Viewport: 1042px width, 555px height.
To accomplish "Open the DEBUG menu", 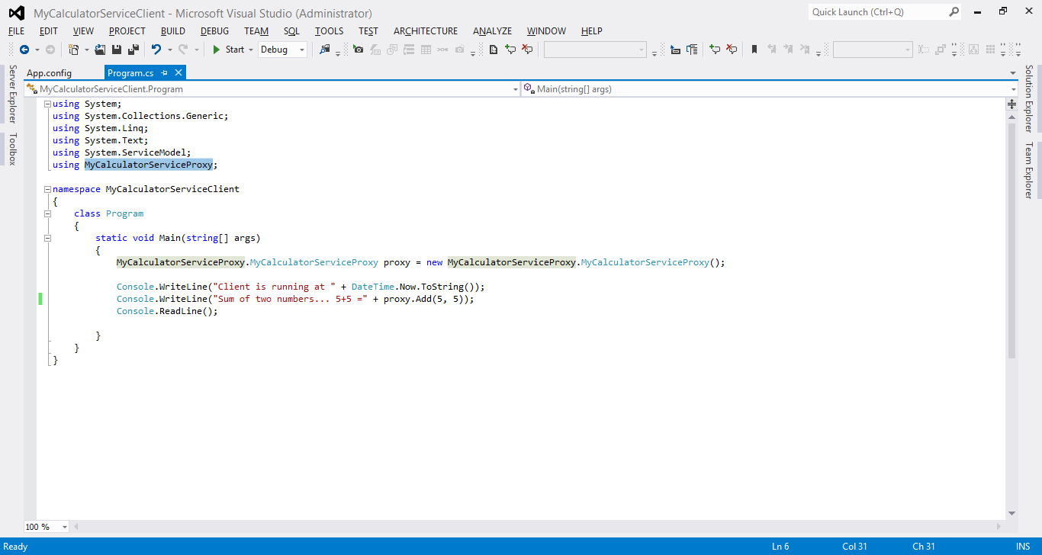I will [215, 31].
